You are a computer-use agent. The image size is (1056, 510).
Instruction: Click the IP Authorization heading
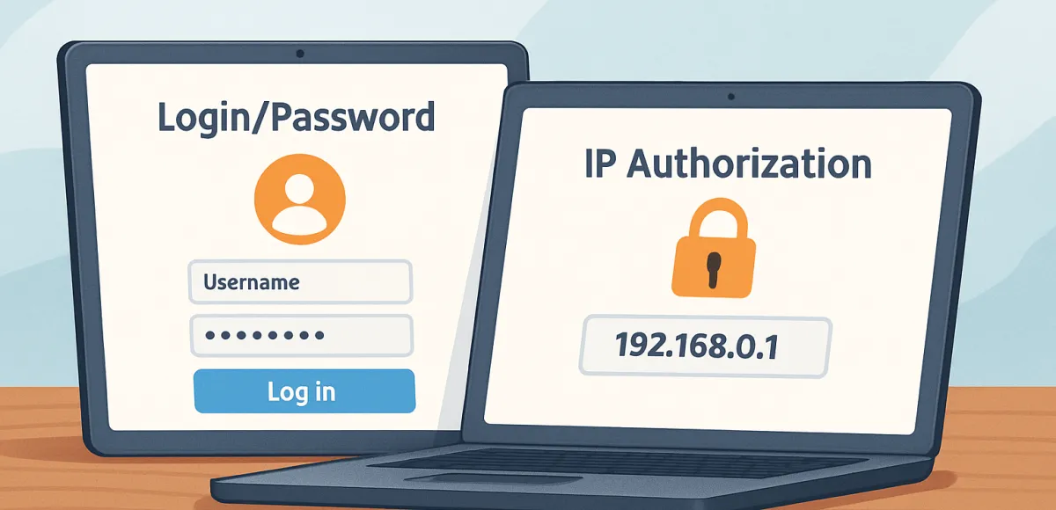(x=728, y=164)
